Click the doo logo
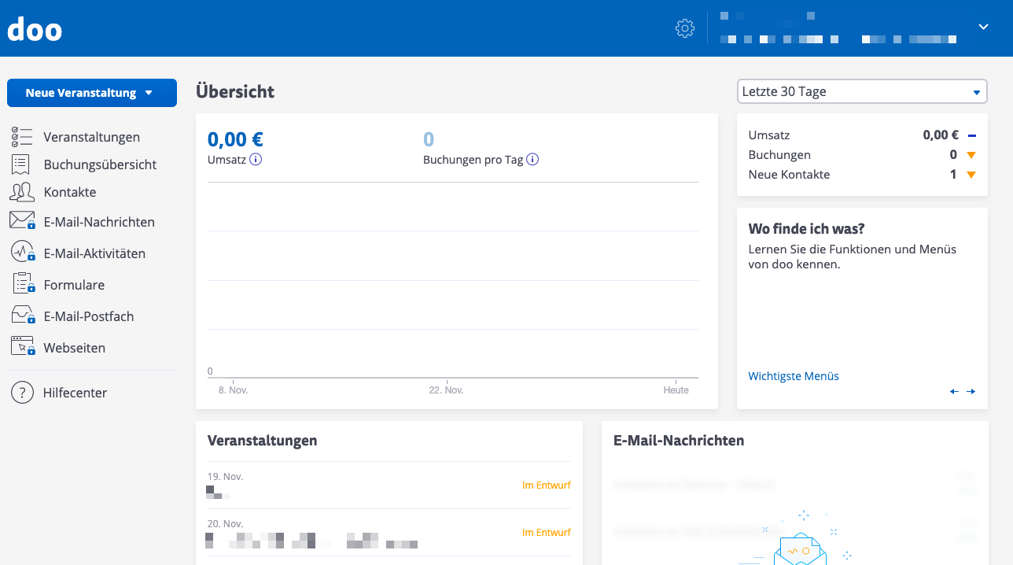 tap(35, 29)
